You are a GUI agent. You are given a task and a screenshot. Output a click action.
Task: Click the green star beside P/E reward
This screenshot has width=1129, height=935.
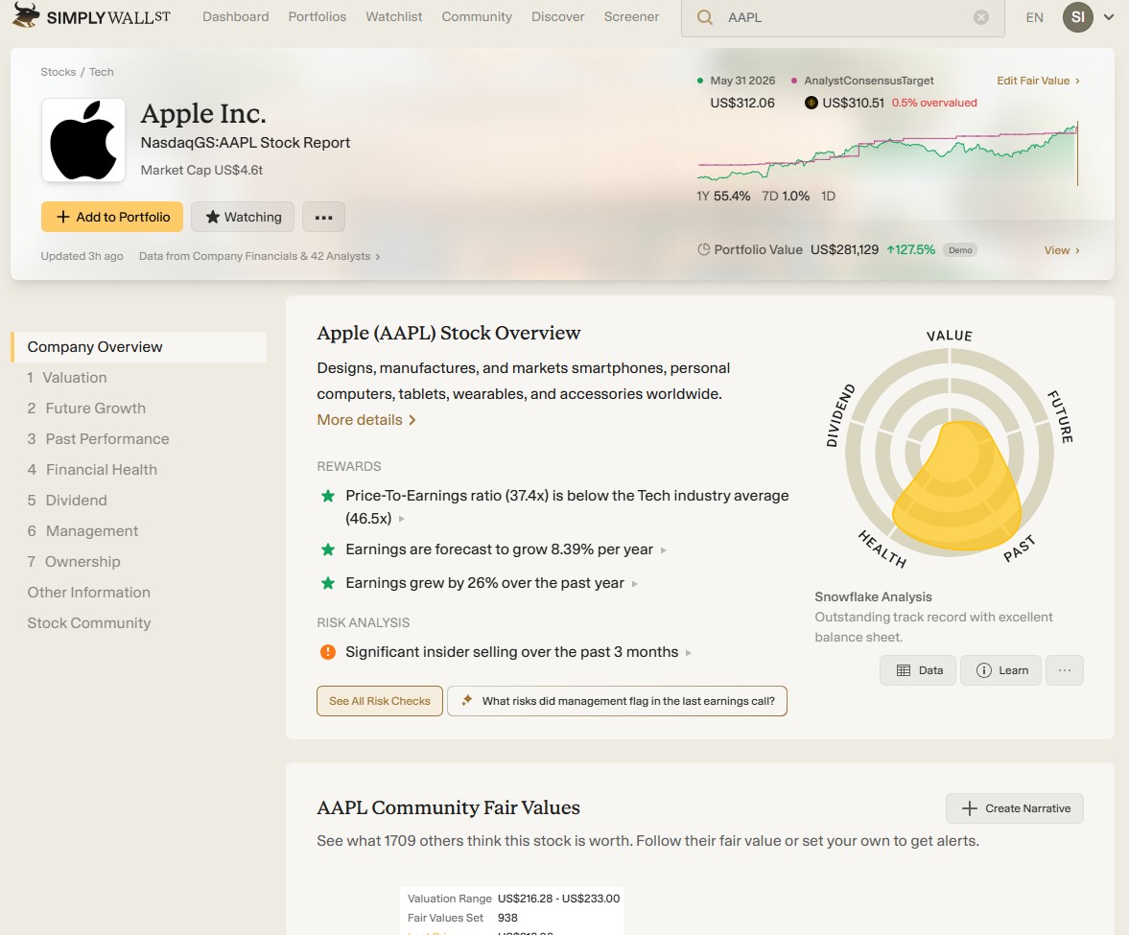[x=328, y=495]
